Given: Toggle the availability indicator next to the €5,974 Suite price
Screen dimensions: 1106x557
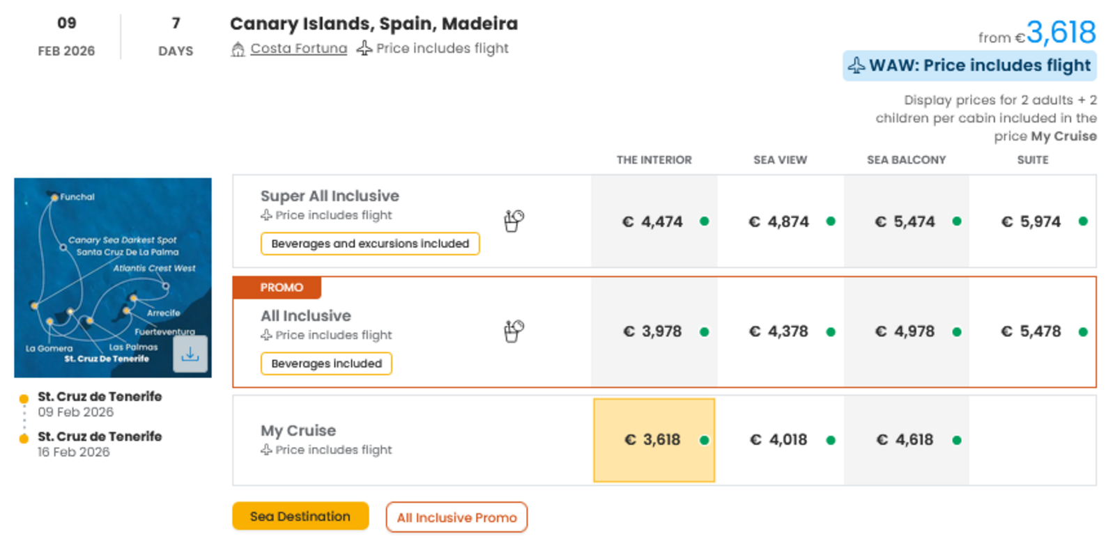Looking at the screenshot, I should click(x=1082, y=221).
